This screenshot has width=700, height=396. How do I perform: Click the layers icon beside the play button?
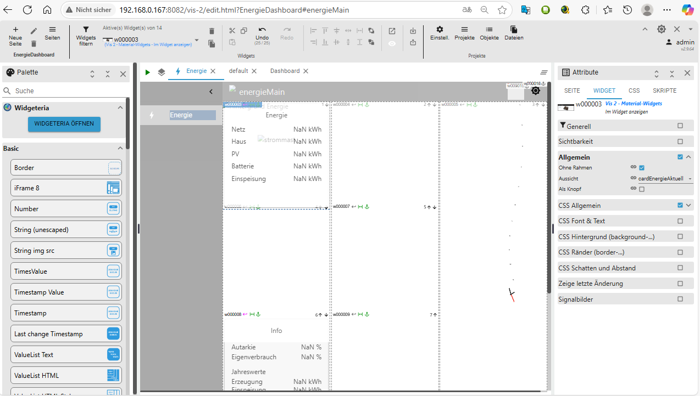(x=162, y=72)
